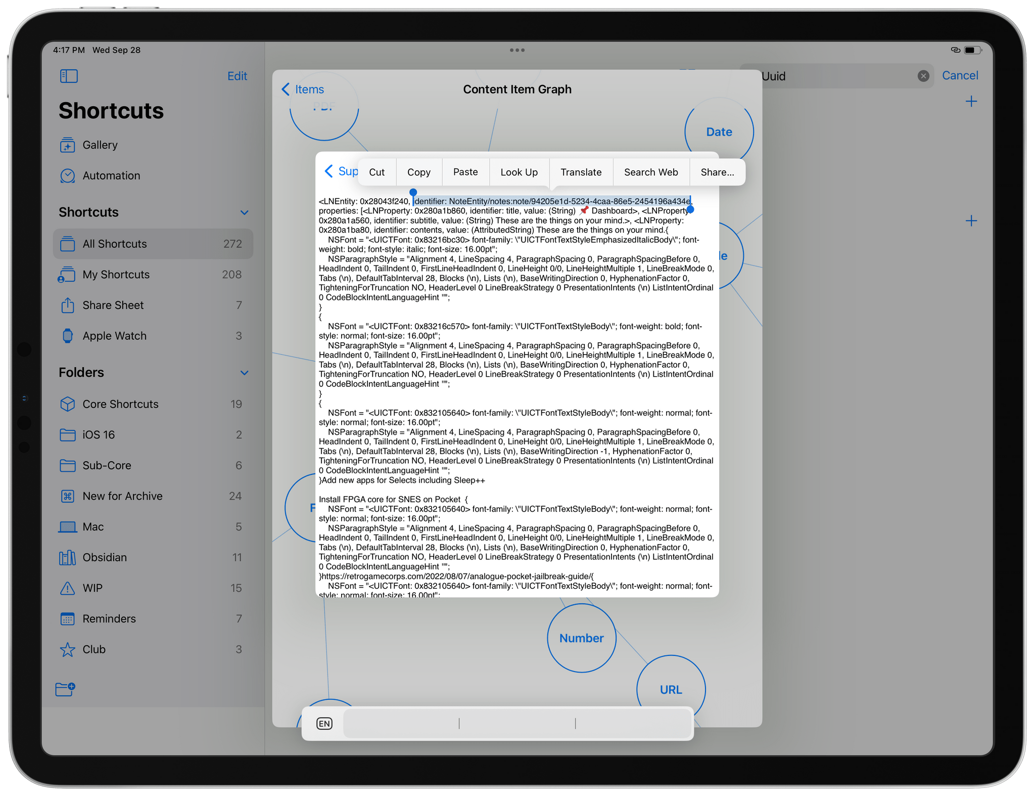Choose Search Web from the edit menu

(x=651, y=172)
